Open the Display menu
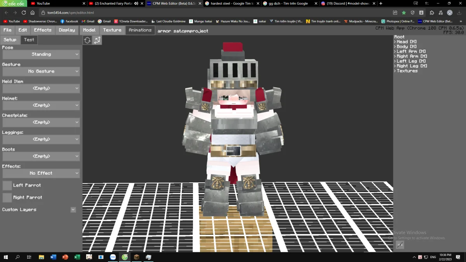Screen dimensions: 466x262 tap(67, 30)
